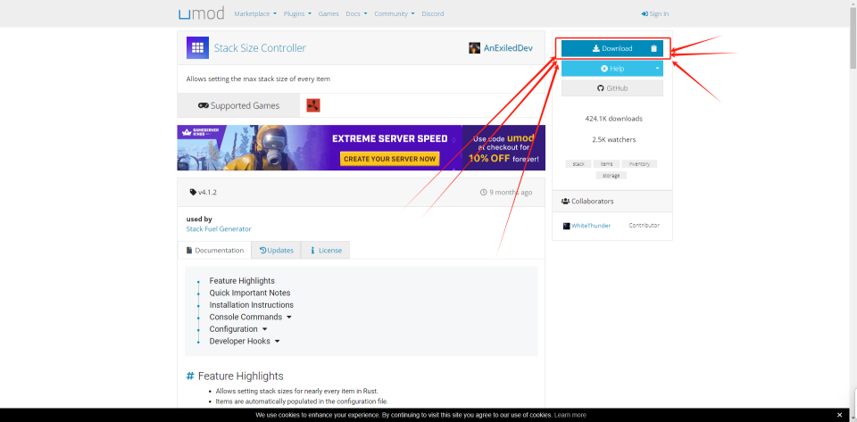
Task: Dismiss the cookie notice with X
Action: point(839,415)
